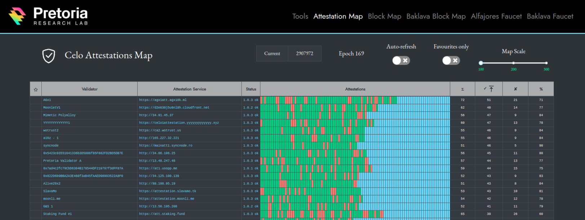Open https://at1.usopp.me link
The width and height of the screenshot is (585, 220).
(x=158, y=168)
